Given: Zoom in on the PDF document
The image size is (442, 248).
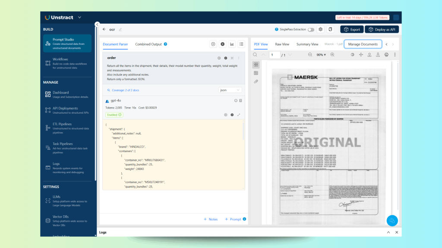Looking at the screenshot, I should pos(332,55).
